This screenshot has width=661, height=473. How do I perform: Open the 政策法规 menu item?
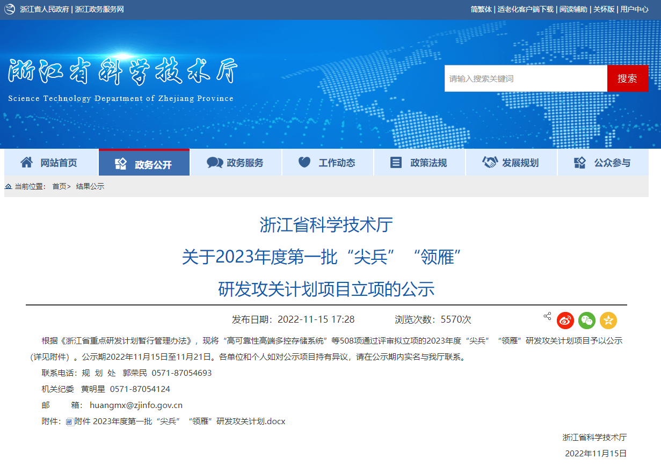[419, 163]
